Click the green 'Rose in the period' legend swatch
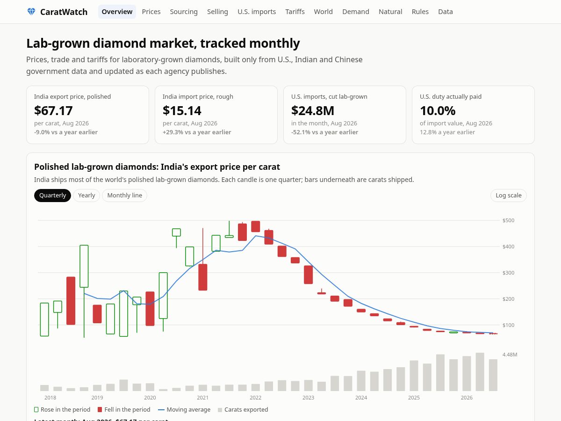The width and height of the screenshot is (561, 421). 36,410
